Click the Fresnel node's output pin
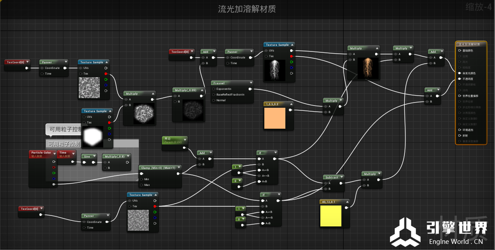This screenshot has width=495, height=250. pos(250,89)
